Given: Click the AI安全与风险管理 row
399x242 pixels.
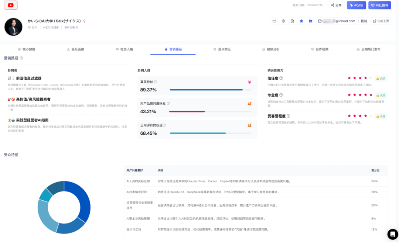Looking at the screenshot, I should tap(256, 219).
